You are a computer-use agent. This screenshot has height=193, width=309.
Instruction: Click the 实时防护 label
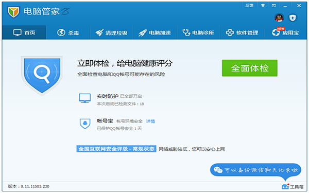pyautogui.click(x=108, y=96)
